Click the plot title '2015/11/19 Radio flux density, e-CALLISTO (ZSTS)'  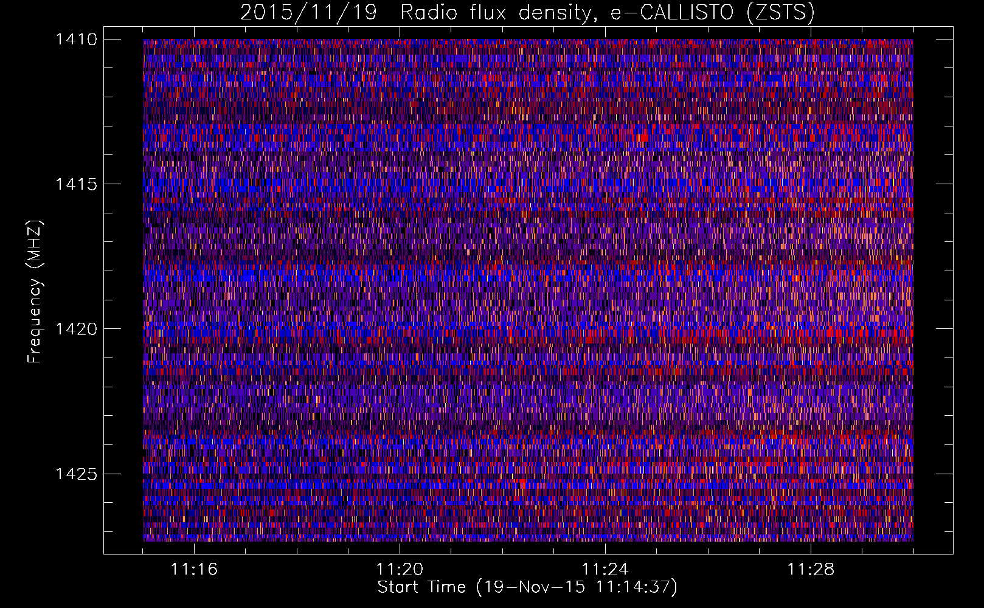click(527, 13)
